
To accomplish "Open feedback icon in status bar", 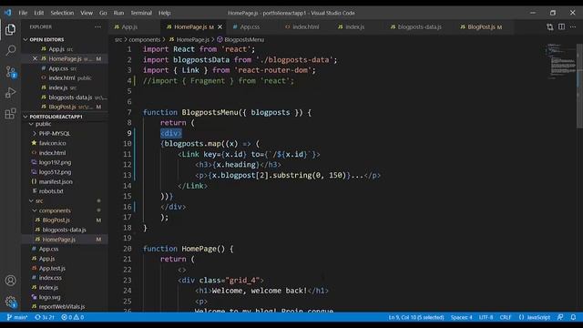I will (x=560, y=317).
